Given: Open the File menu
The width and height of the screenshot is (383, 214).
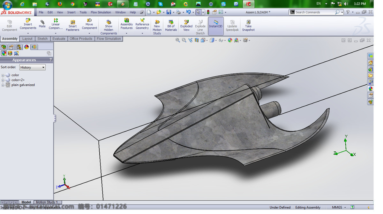Looking at the screenshot, I should [41, 12].
